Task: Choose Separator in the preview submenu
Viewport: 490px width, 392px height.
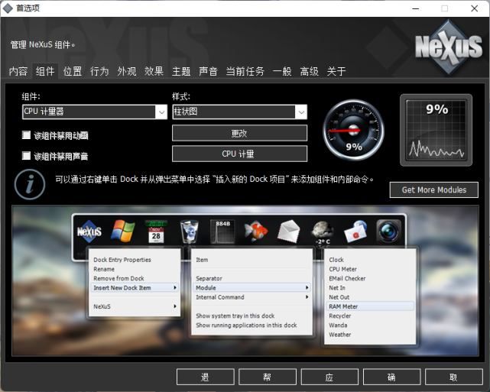Action: [251, 279]
